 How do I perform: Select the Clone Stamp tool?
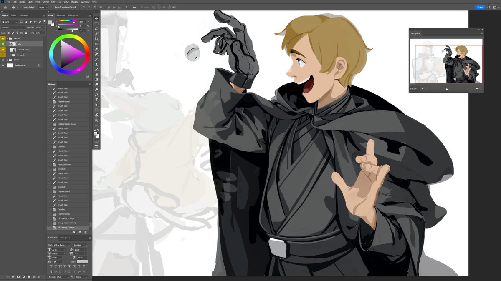click(x=97, y=64)
